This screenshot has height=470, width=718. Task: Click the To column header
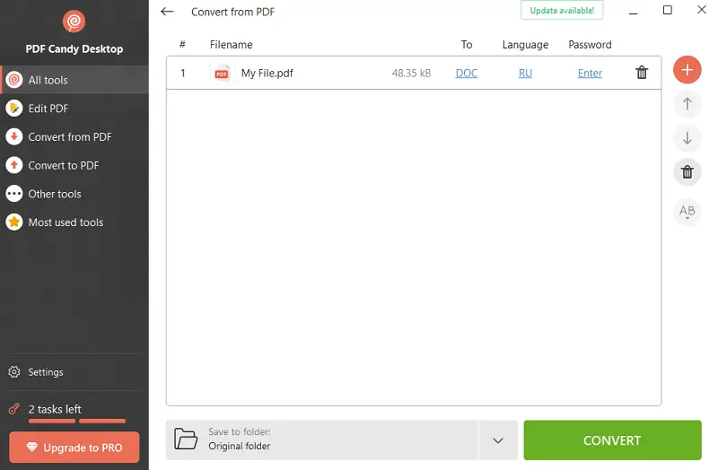(466, 44)
